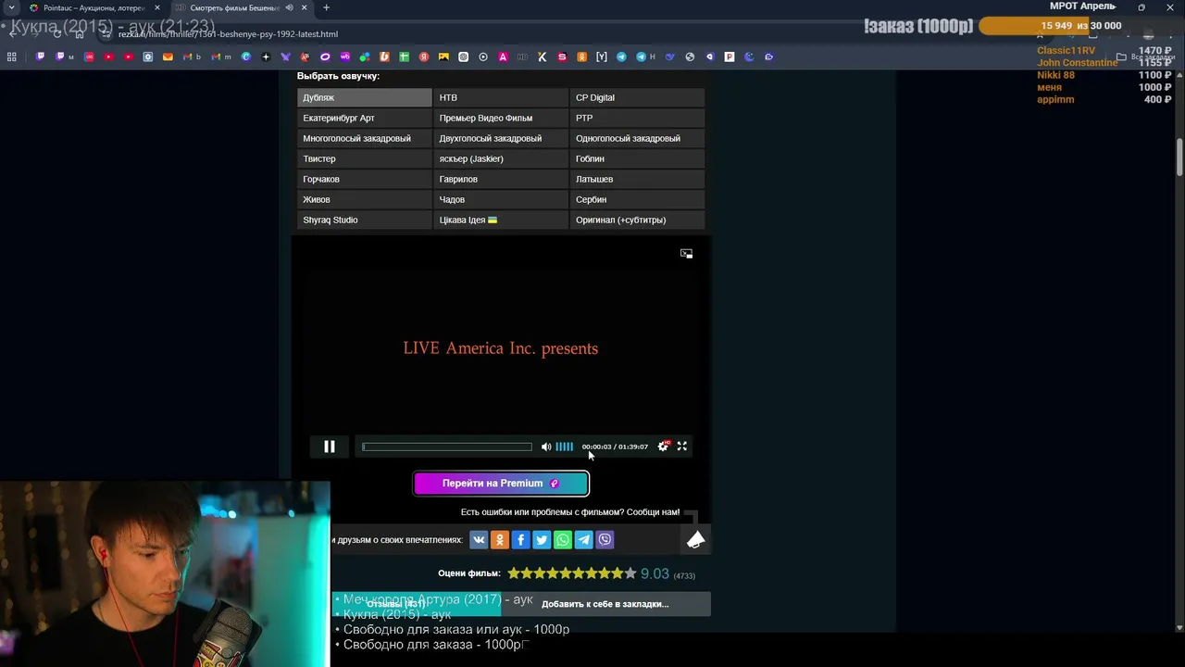Rate the film with the tenth star
This screenshot has height=667, width=1185.
point(630,573)
